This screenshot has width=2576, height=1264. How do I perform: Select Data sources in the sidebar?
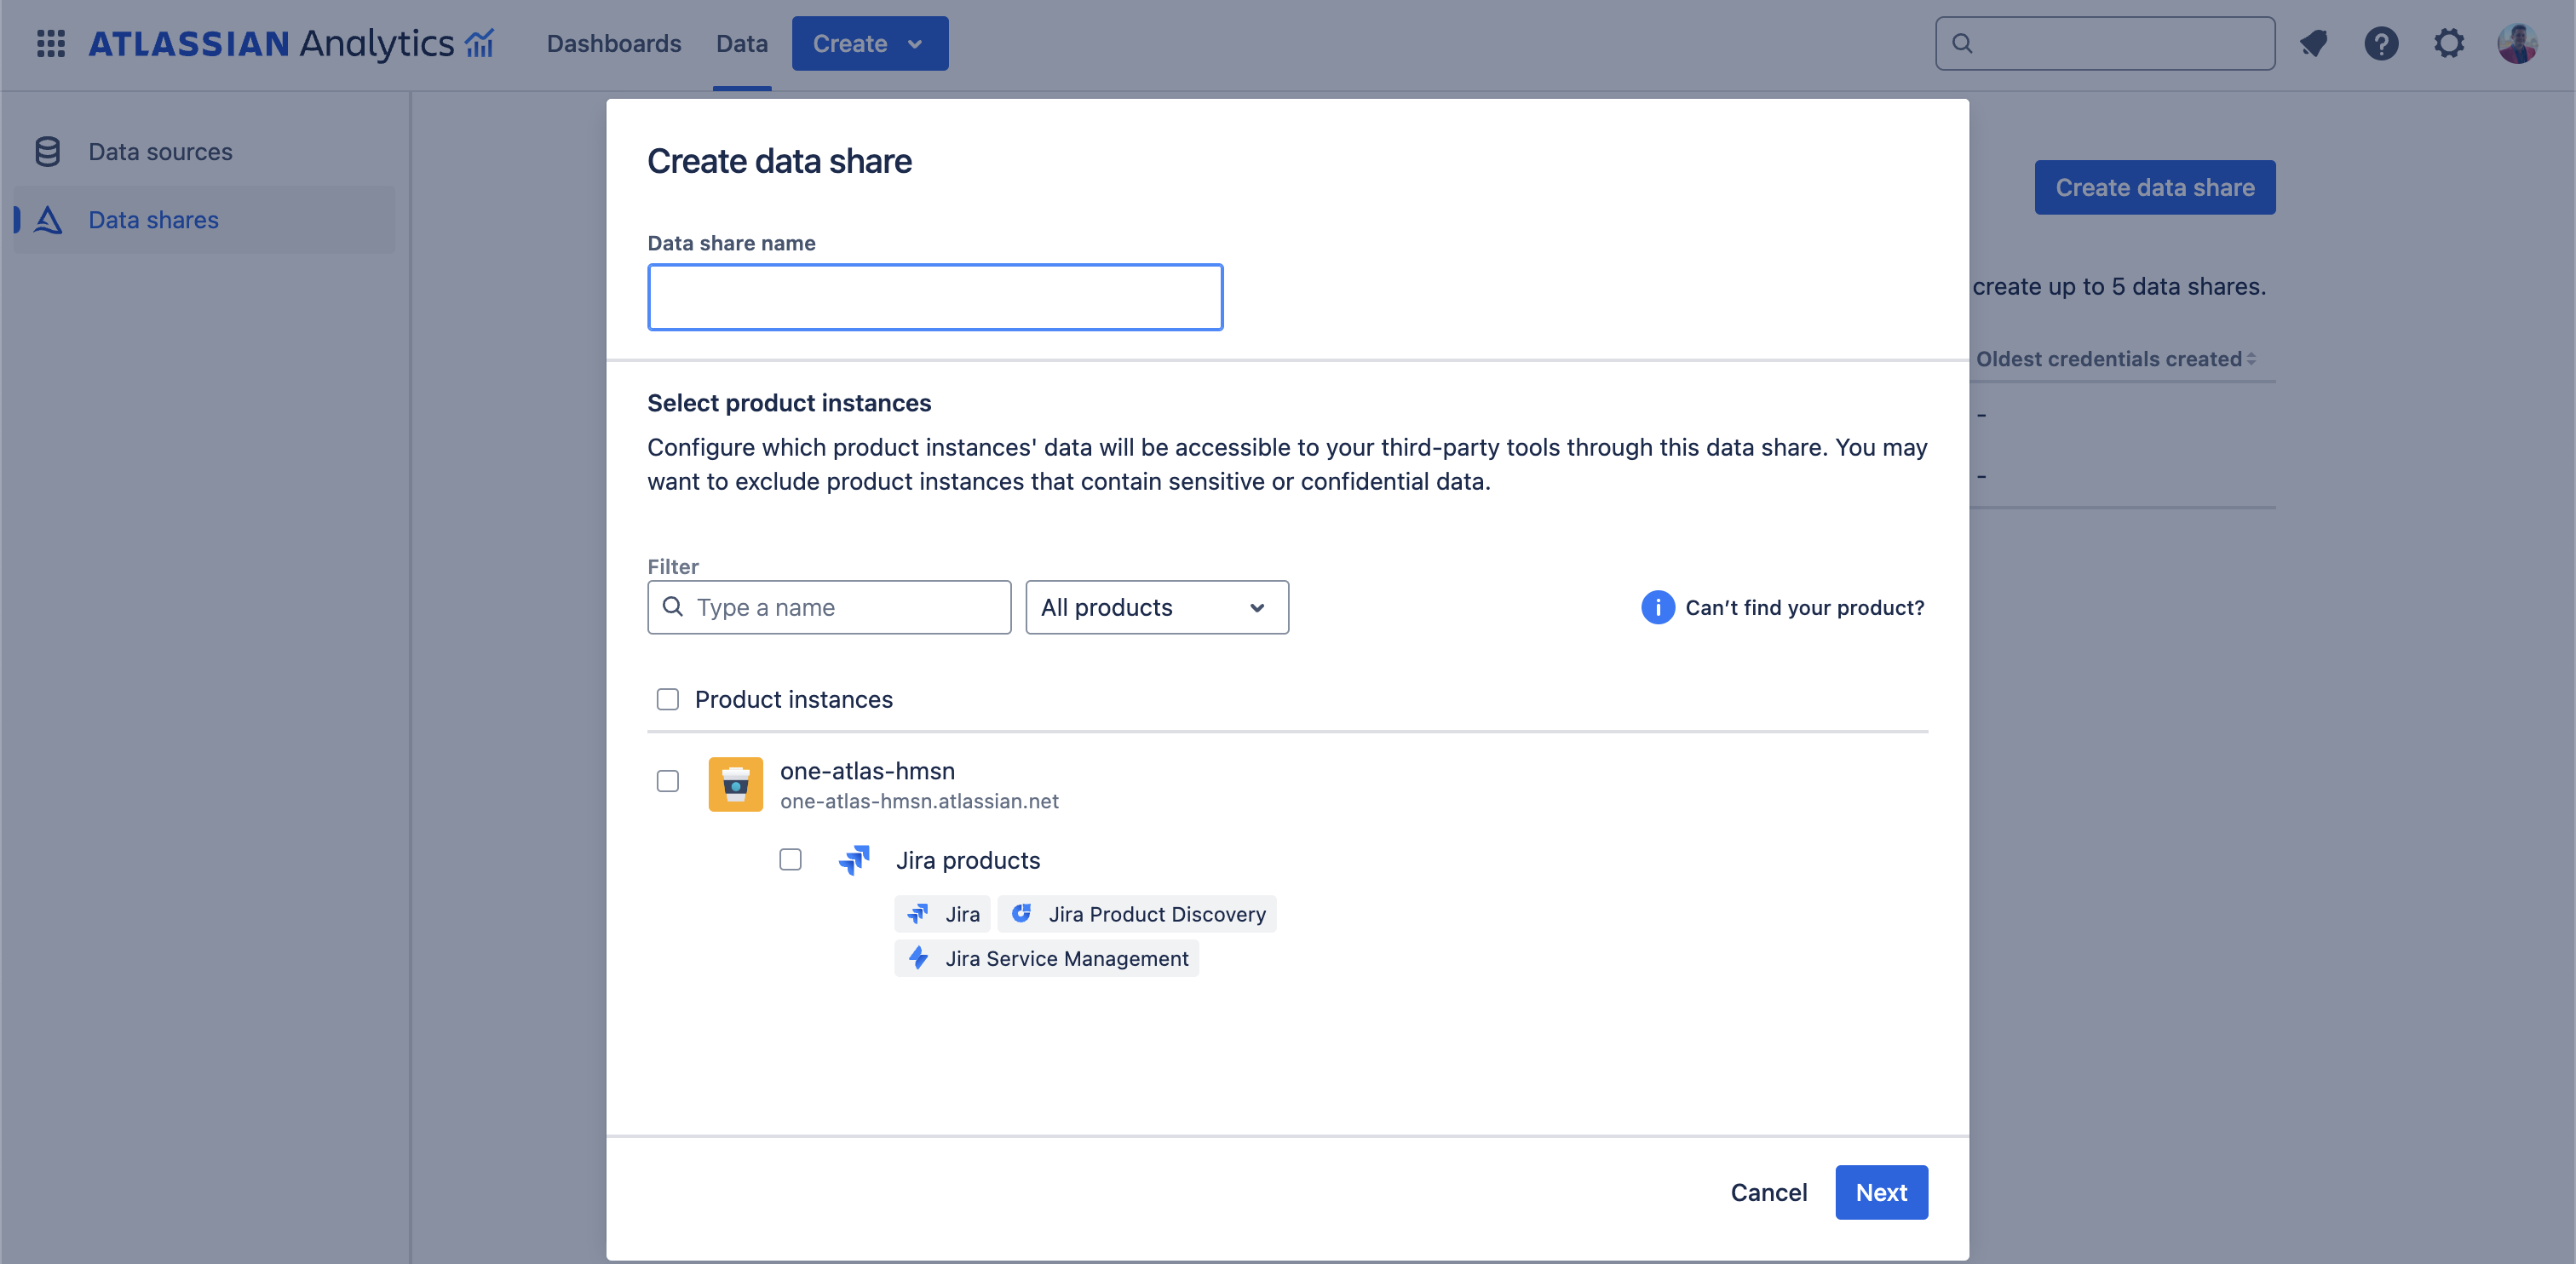[204, 152]
